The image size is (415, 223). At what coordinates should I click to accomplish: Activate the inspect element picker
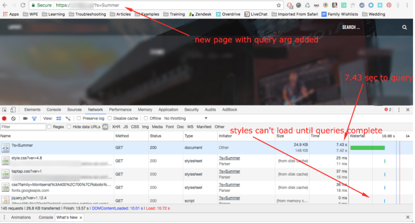pyautogui.click(x=4, y=109)
